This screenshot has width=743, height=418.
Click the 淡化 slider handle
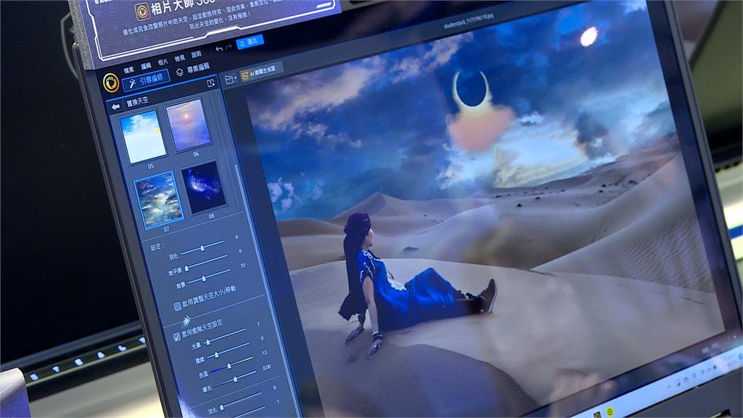pos(221,406)
